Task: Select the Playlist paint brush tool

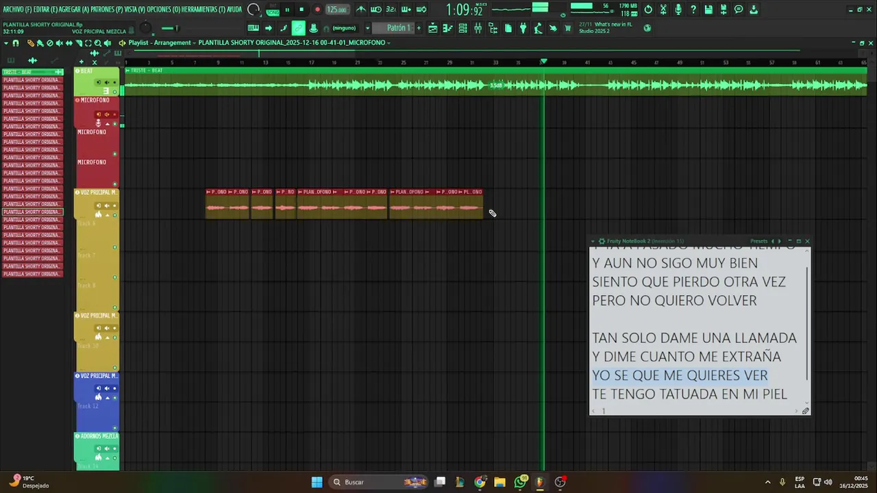Action: point(40,43)
